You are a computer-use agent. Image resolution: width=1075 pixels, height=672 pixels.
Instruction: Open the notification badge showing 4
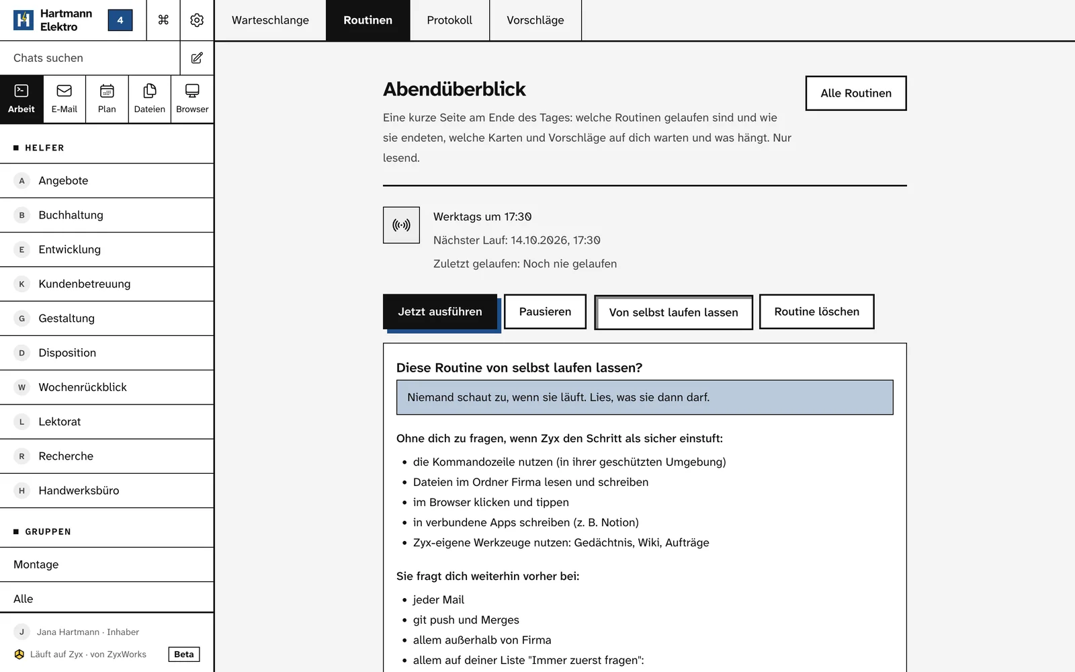[120, 20]
